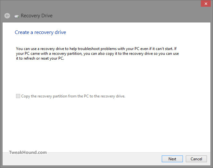Click the Recovery Drive title text
The width and height of the screenshot is (213, 168).
[37, 16]
